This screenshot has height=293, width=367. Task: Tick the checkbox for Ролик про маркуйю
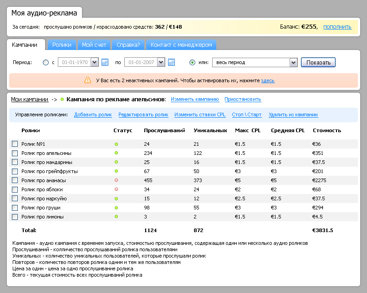[15, 199]
